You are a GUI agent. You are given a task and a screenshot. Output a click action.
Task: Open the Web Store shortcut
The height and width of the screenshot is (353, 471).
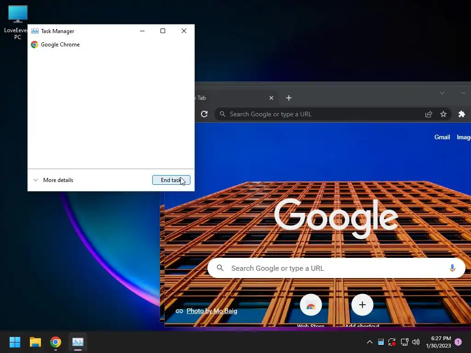(311, 305)
